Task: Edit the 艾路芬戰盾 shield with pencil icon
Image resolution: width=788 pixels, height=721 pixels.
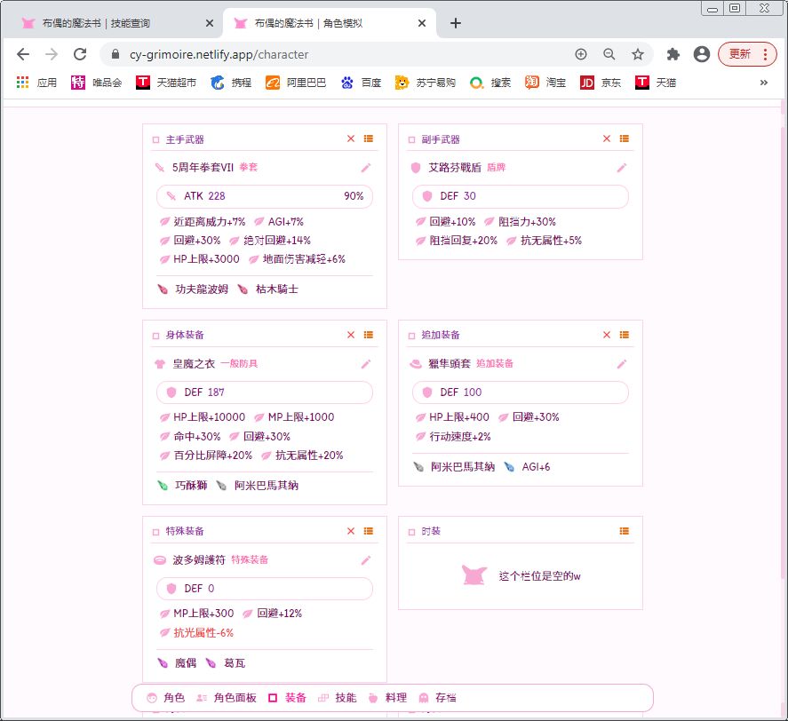Action: pyautogui.click(x=622, y=168)
